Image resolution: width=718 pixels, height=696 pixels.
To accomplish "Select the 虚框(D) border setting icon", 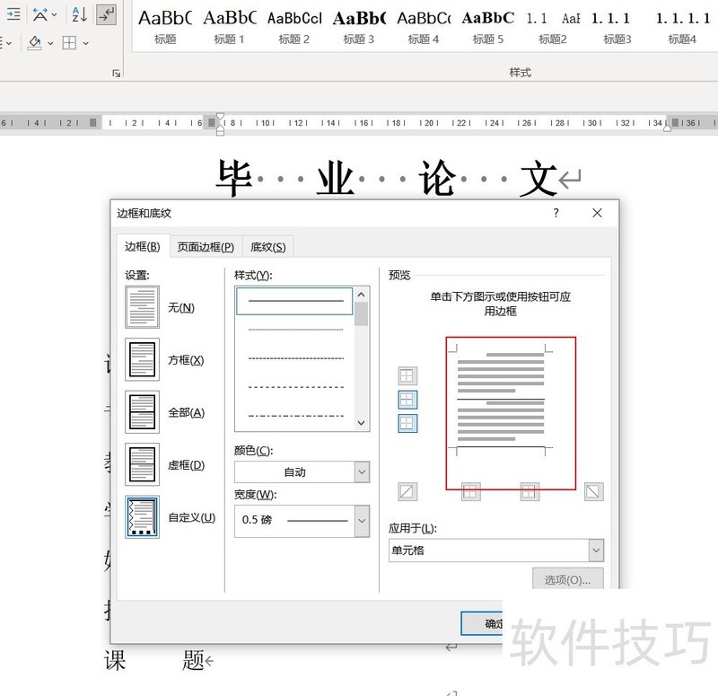I will pyautogui.click(x=142, y=464).
